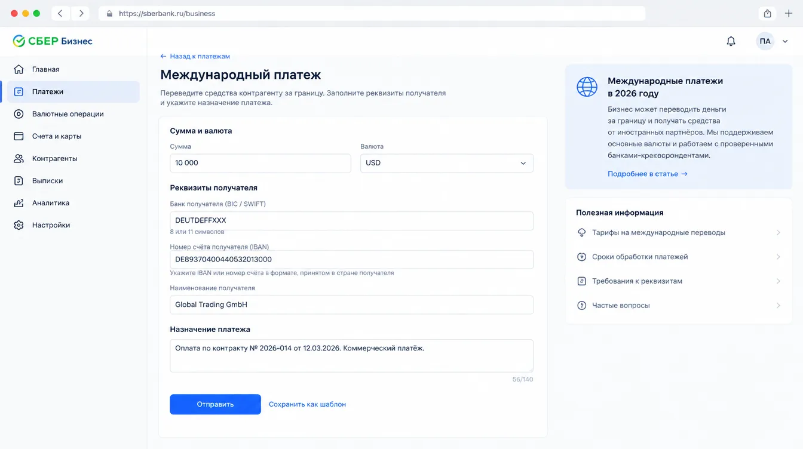Click Сохранить как шаблон link
This screenshot has height=449, width=803.
point(307,404)
